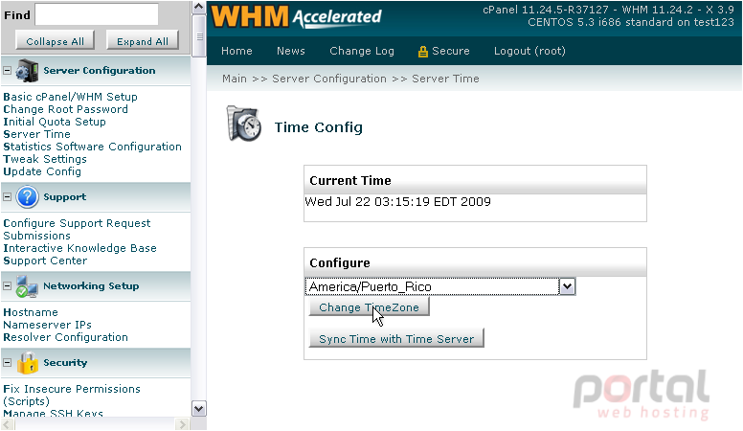Click the WHM Accelerated logo
The width and height of the screenshot is (743, 431).
click(296, 16)
